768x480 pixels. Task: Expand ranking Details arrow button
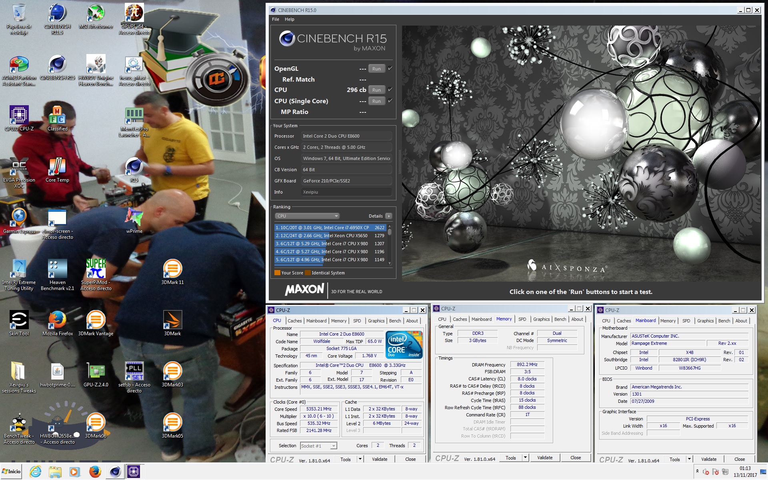click(x=388, y=216)
